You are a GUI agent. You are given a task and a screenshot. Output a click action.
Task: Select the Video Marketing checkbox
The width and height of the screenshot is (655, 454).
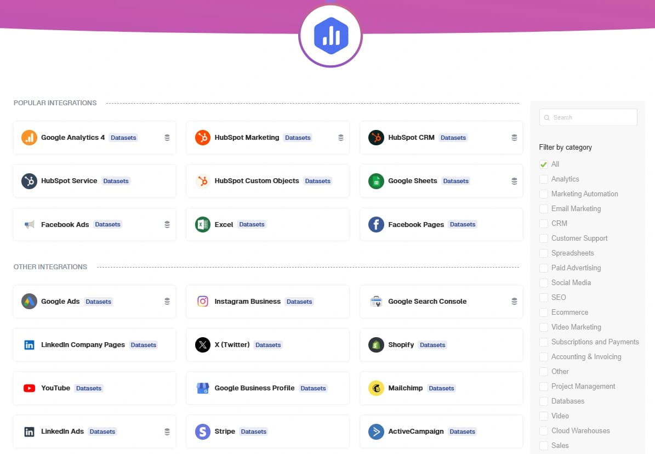[x=544, y=327]
